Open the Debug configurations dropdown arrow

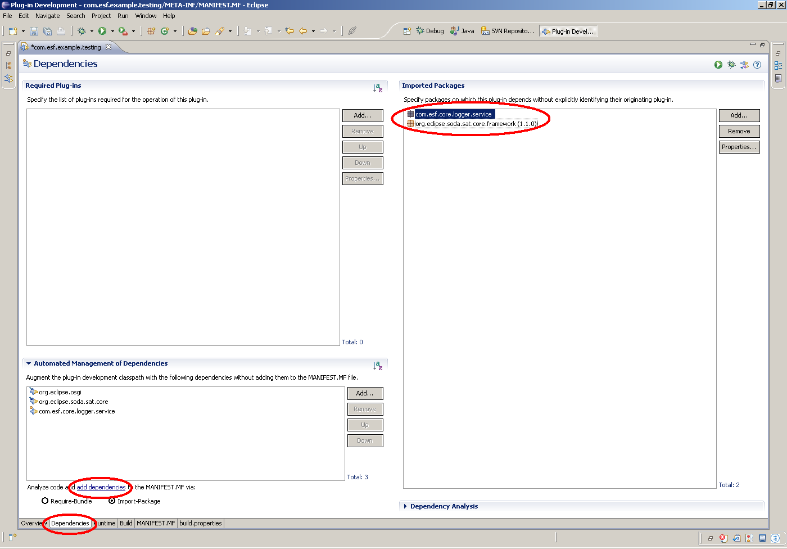92,31
